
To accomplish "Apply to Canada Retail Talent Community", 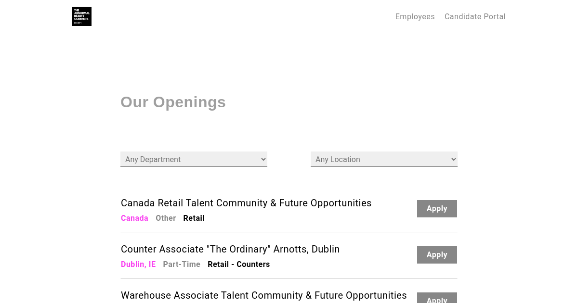I will tap(437, 209).
